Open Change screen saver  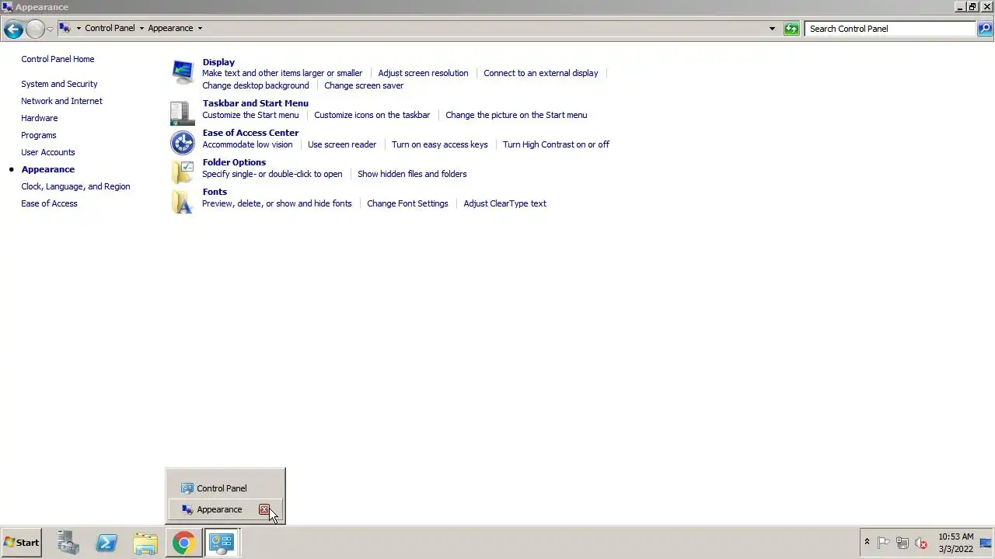(x=364, y=85)
